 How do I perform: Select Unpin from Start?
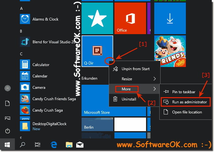coord(135,69)
